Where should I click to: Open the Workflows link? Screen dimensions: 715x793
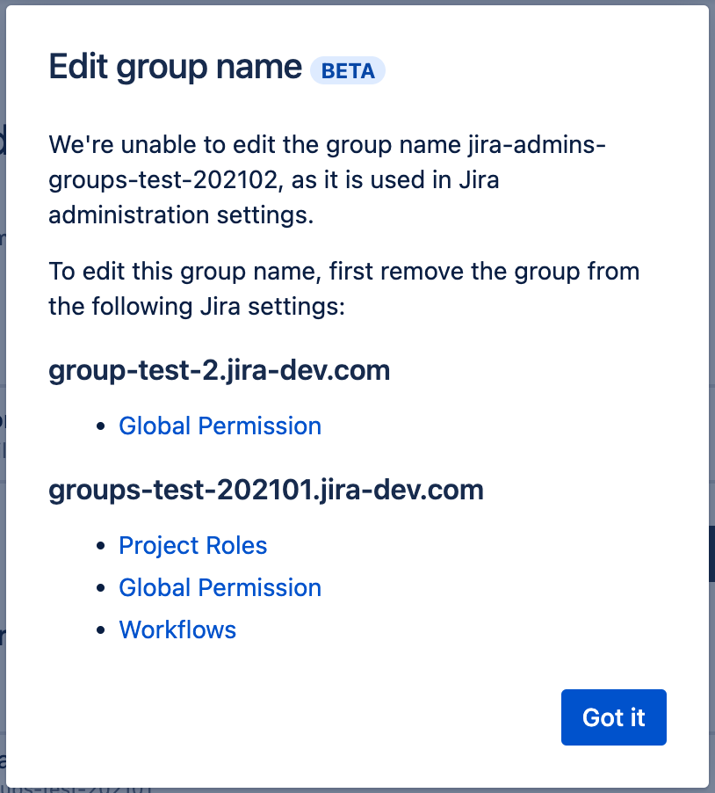(177, 629)
